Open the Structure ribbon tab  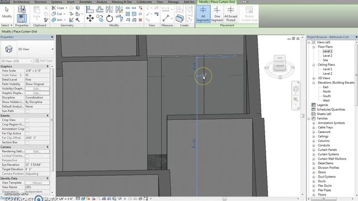(40, 2)
